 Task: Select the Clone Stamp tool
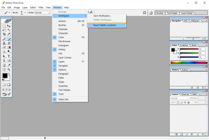point(4,43)
